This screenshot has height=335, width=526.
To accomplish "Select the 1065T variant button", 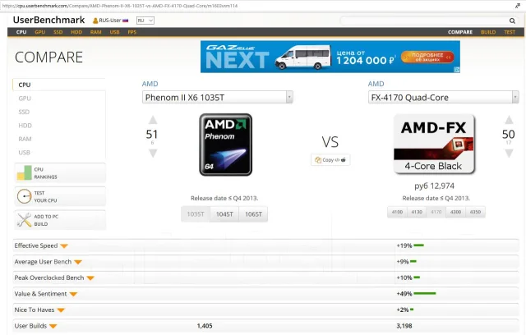I will [x=253, y=214].
